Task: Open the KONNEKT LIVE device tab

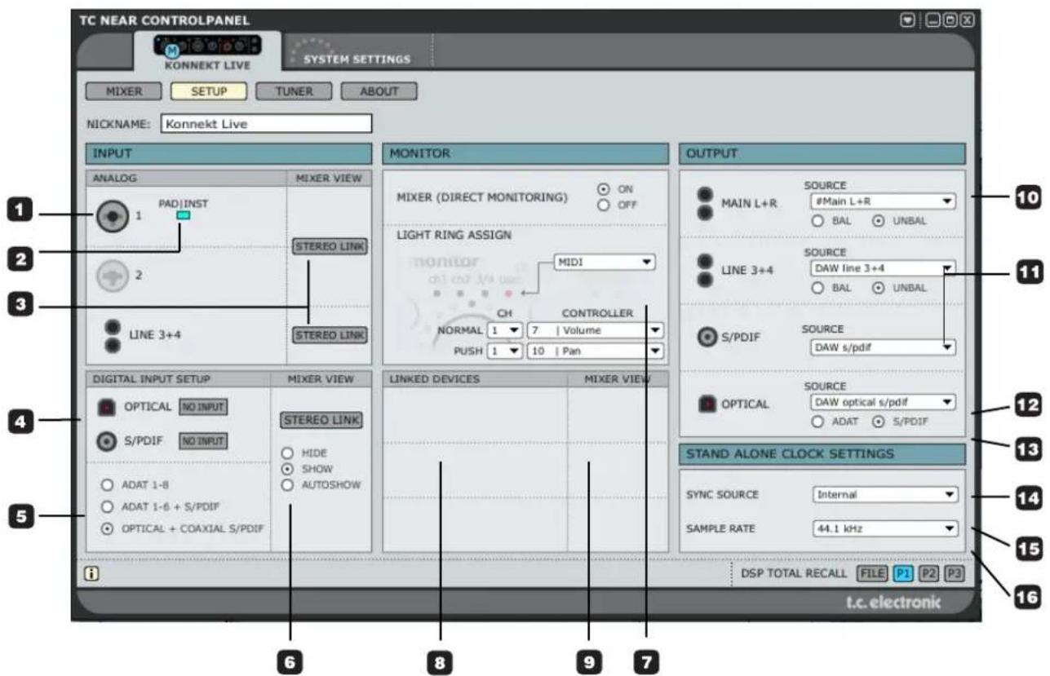Action: click(206, 51)
